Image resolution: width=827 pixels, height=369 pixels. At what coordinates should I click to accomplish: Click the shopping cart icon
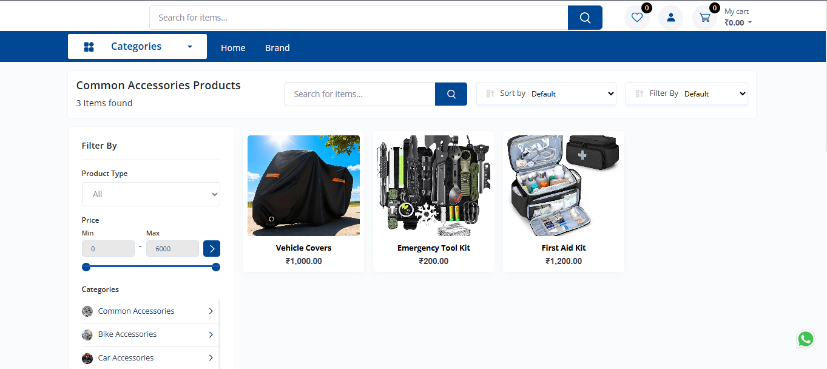(x=704, y=18)
